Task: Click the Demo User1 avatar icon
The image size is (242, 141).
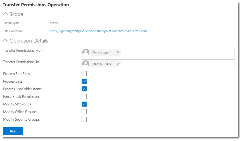Action: [86, 52]
